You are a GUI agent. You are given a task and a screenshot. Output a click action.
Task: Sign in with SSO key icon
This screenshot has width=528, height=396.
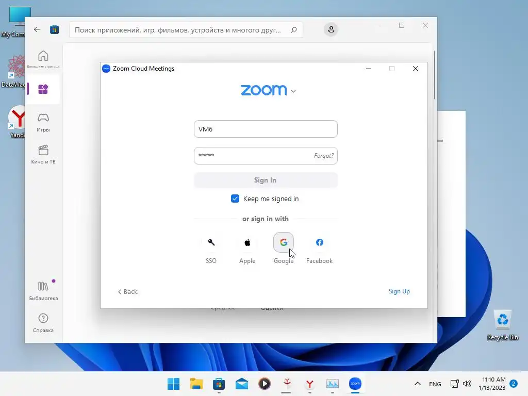211,242
